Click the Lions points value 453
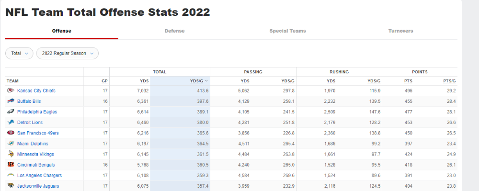 click(409, 123)
